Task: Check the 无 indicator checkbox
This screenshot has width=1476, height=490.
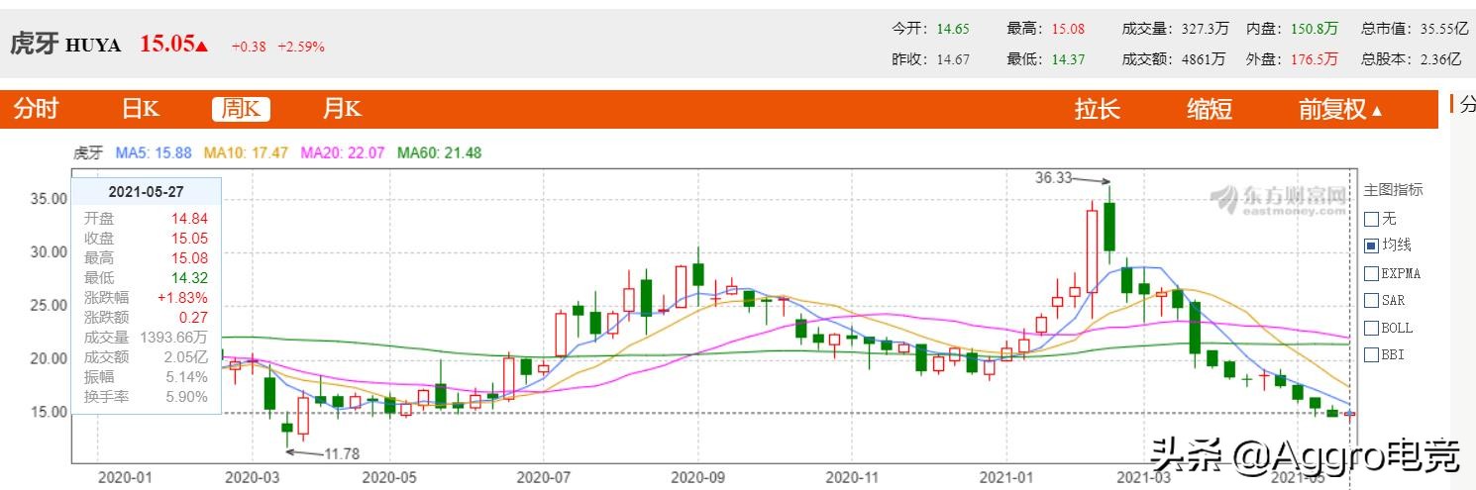Action: pyautogui.click(x=1371, y=218)
